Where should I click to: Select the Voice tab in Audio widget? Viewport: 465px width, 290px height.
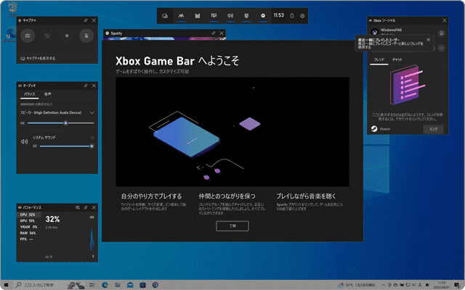click(48, 94)
